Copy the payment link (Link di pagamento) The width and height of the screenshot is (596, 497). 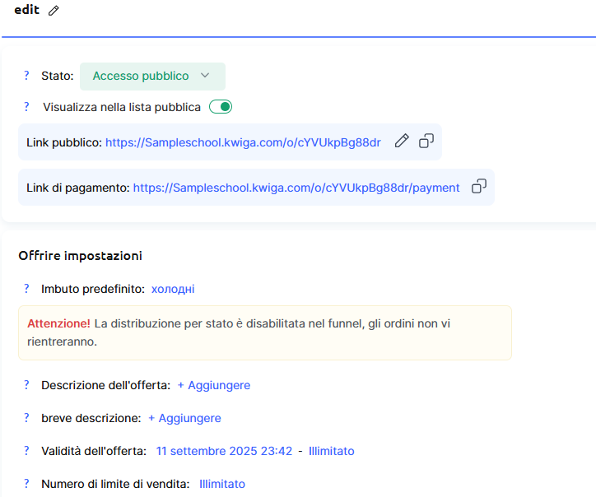pos(478,187)
